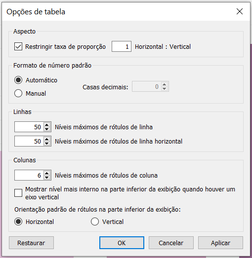The height and width of the screenshot is (258, 252).
Task: Decrease Casas decimais with down arrow
Action: coord(164,89)
